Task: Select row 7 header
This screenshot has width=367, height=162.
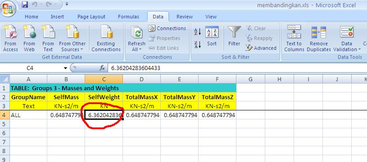Action: pos(5,142)
